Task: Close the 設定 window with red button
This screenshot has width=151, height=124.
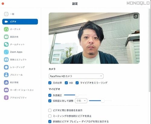Action: tap(3, 4)
